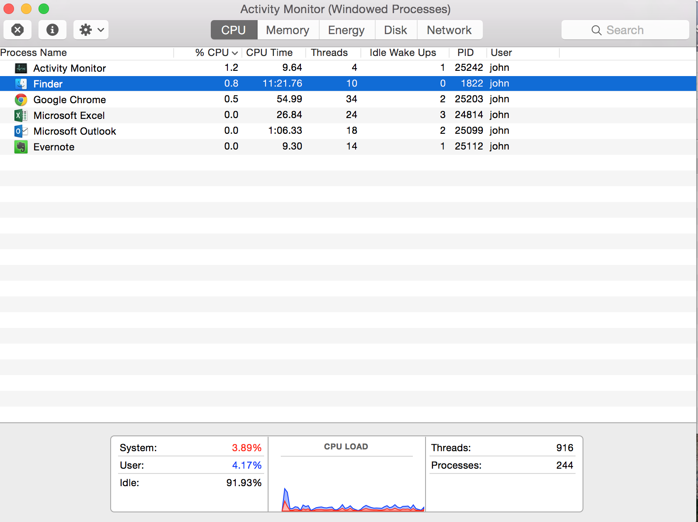The image size is (698, 522).
Task: Select the Evernote process name
Action: click(54, 147)
